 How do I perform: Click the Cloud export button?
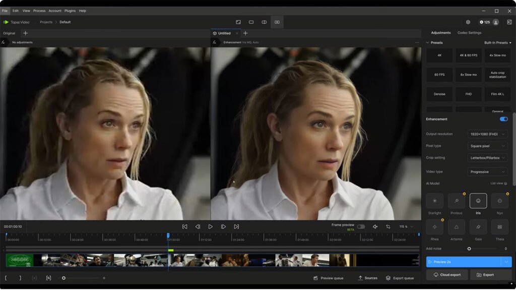[447, 275]
